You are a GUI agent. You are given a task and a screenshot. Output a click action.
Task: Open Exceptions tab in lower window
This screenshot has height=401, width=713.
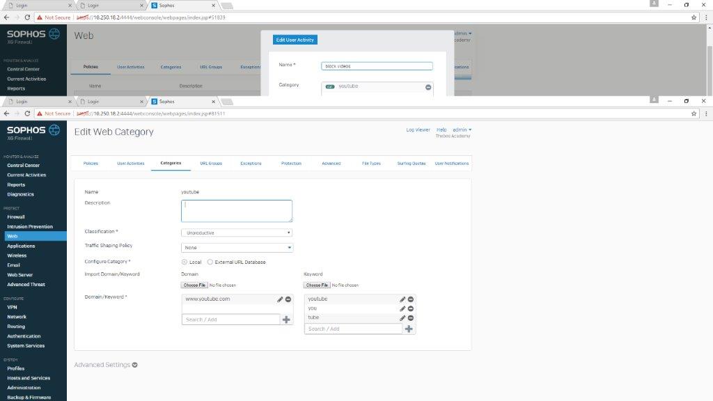click(251, 163)
